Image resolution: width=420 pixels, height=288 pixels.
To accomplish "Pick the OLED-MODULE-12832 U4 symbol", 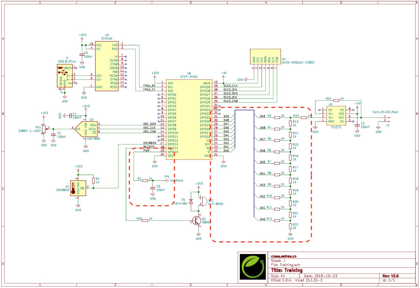I will 265,56.
